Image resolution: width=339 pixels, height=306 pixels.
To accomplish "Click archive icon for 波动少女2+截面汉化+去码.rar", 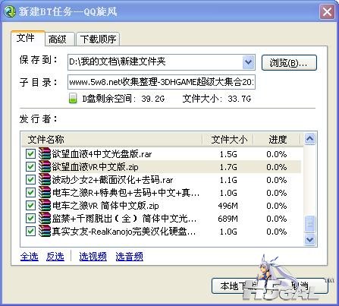I will 45,179.
